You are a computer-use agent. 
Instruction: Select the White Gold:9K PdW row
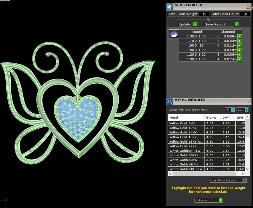(x=207, y=151)
